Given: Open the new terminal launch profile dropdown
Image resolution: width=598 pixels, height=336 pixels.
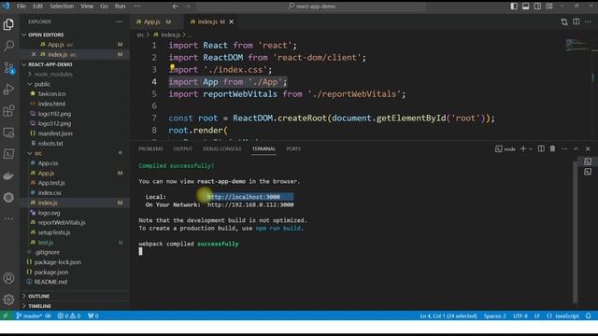Looking at the screenshot, I should pyautogui.click(x=531, y=149).
